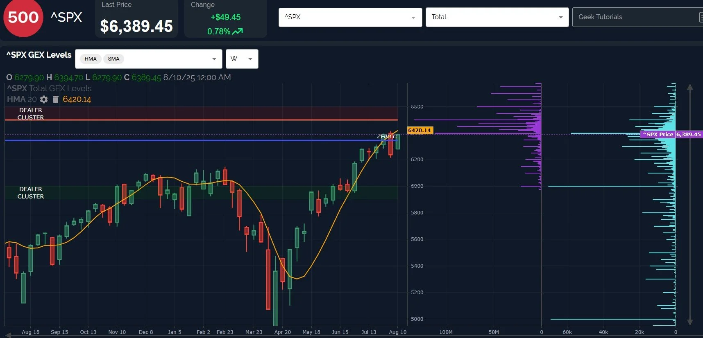Open the Geek Tutorials dropdown

click(637, 17)
